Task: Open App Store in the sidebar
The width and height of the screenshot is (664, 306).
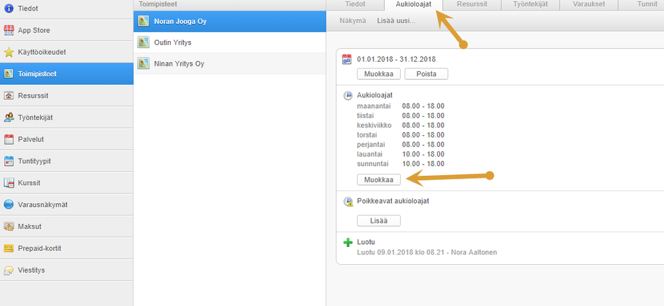Action: tap(66, 30)
